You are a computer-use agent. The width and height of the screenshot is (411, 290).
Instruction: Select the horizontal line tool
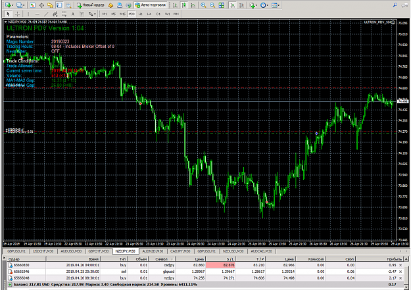(x=37, y=14)
